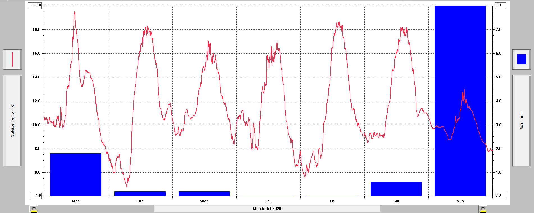Select the Monday rain bar
534x213 pixels.
coord(76,175)
